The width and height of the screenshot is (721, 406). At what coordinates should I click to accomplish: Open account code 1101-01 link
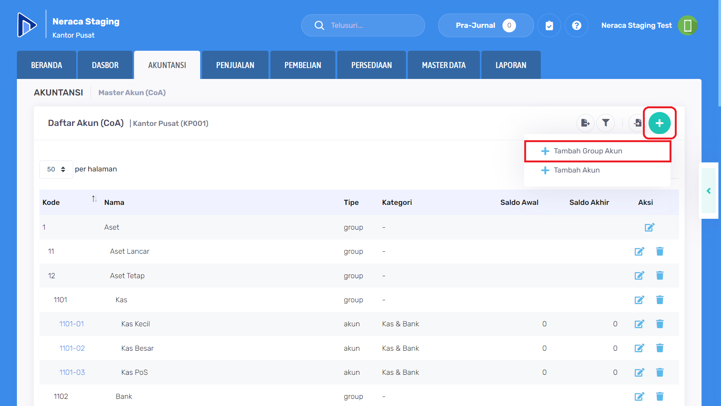71,324
